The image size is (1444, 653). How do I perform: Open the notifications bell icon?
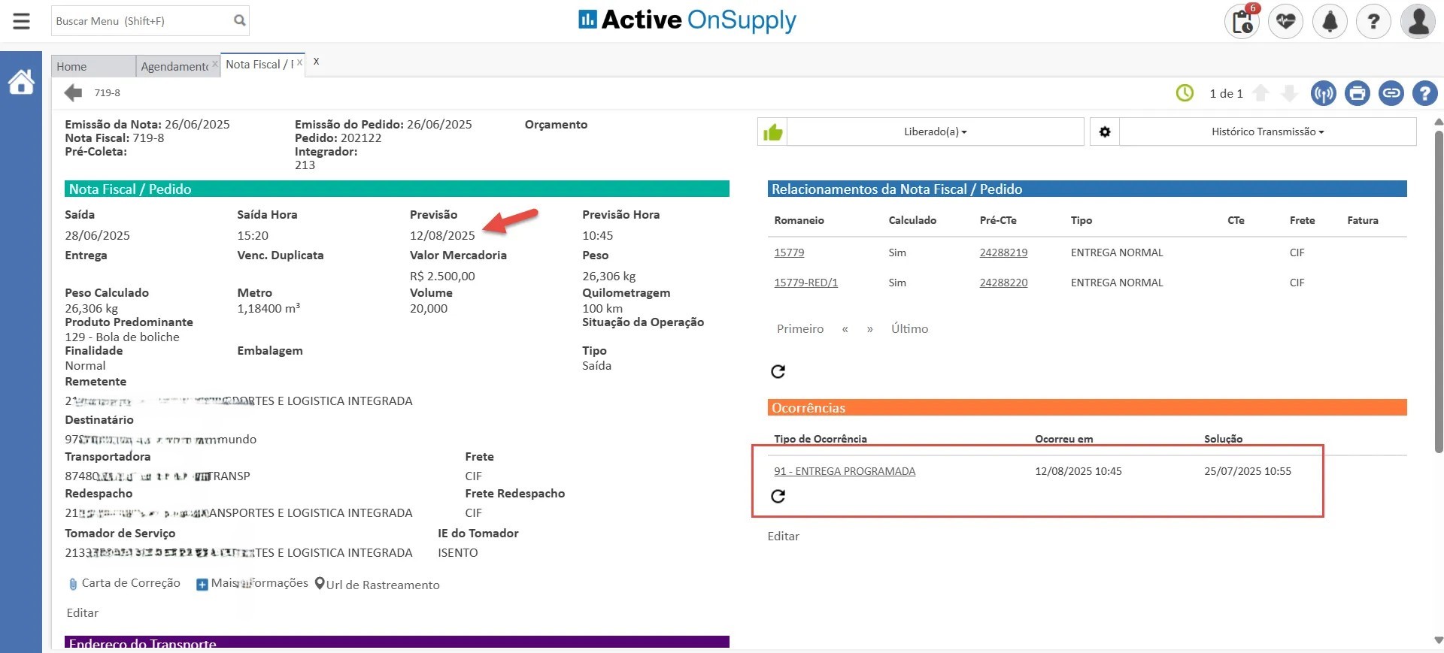point(1330,21)
